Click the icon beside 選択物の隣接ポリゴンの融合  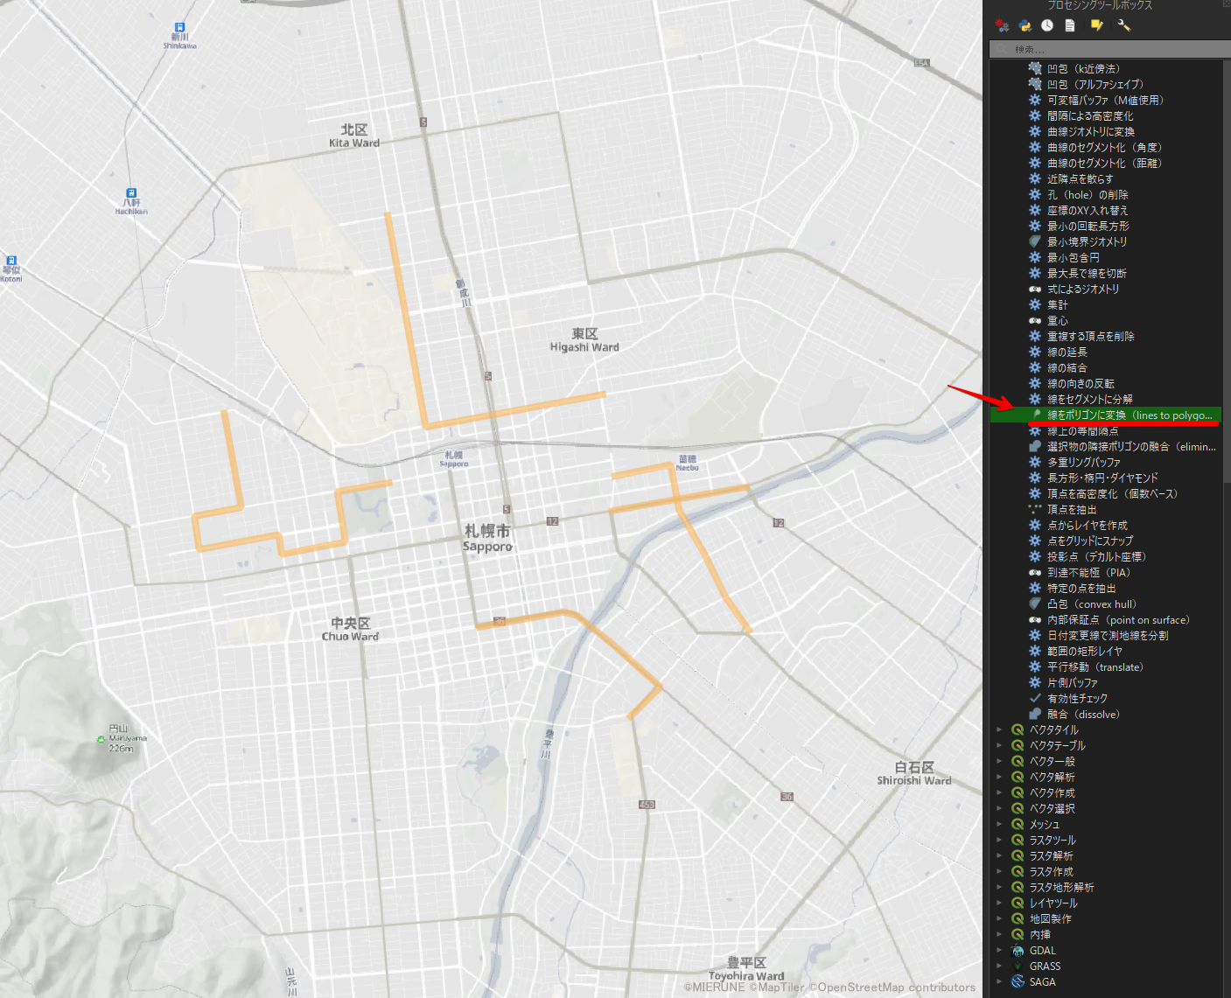[1035, 446]
